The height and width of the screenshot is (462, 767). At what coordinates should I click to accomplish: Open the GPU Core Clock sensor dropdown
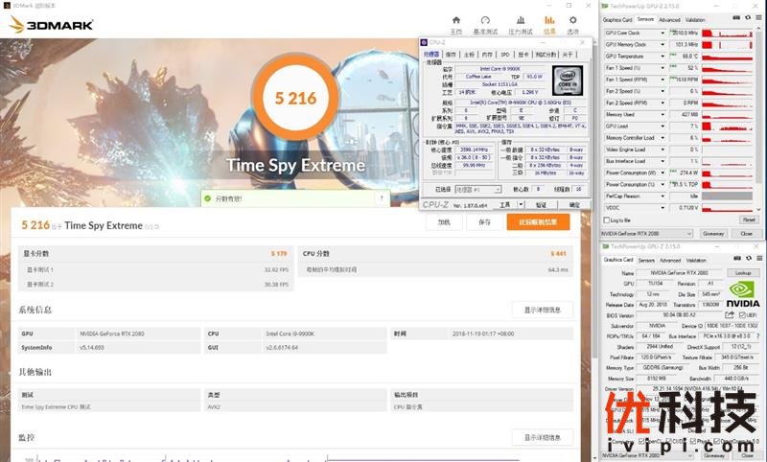(x=662, y=33)
